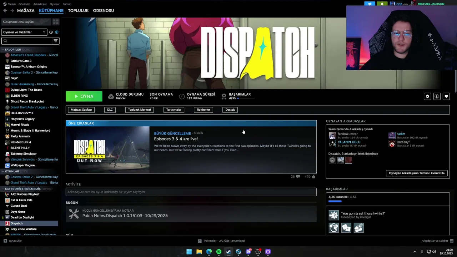Open Kütüphane Ana Sayfası button
This screenshot has width=457, height=257.
26,22
